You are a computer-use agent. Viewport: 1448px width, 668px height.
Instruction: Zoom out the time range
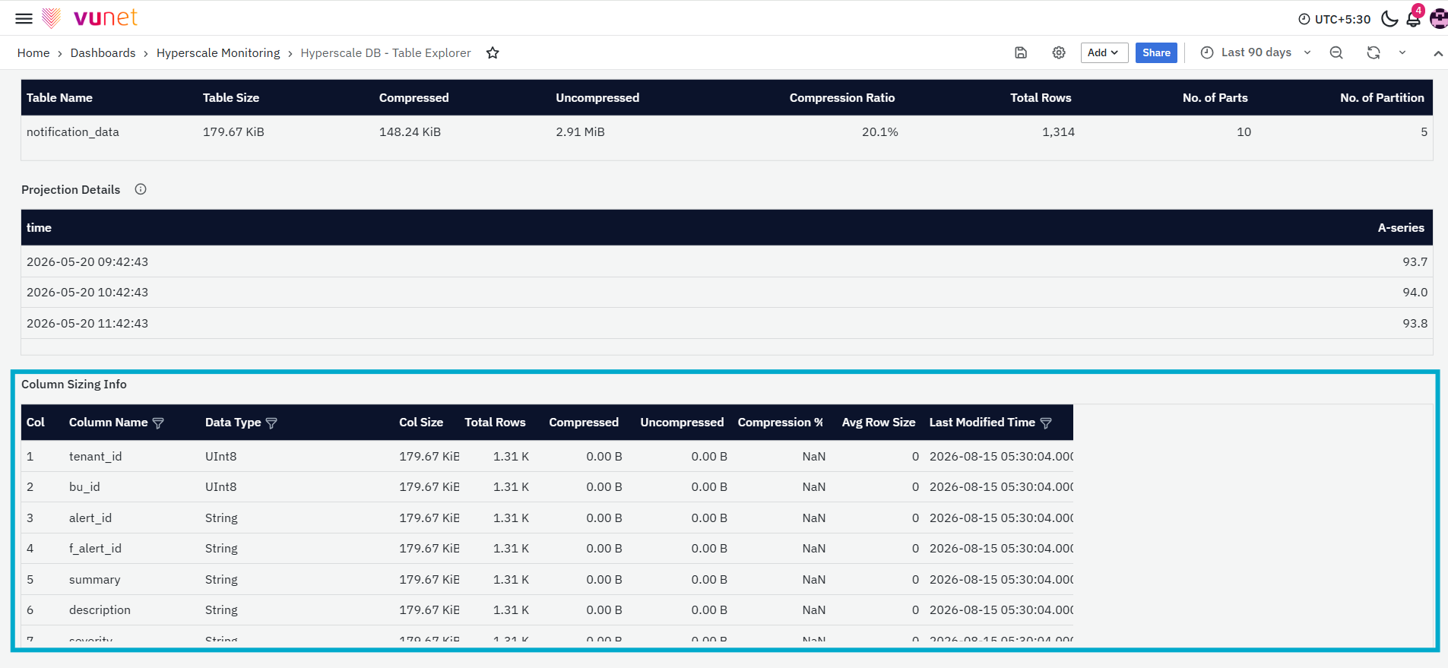[x=1336, y=52]
